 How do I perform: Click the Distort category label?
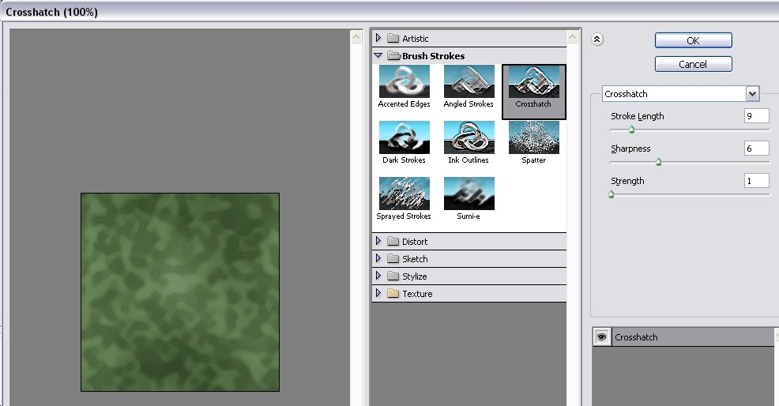tap(415, 242)
